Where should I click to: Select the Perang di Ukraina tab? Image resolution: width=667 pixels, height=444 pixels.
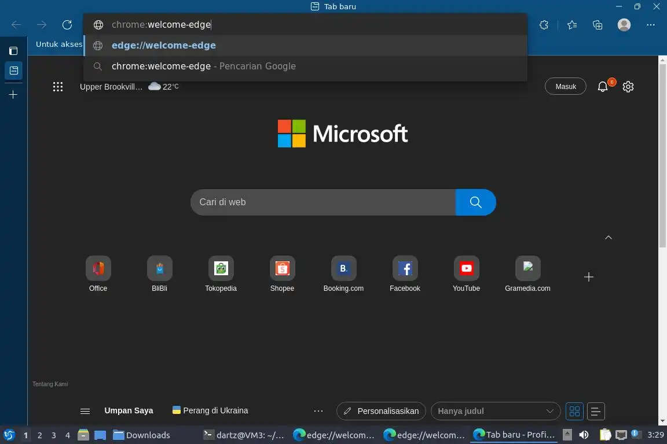pos(210,411)
